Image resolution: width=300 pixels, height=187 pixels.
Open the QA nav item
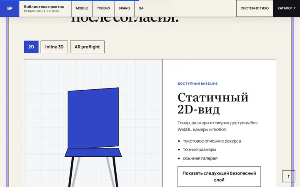(141, 8)
